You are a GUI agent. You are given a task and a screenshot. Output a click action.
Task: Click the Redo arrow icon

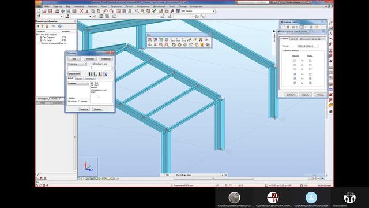click(111, 11)
